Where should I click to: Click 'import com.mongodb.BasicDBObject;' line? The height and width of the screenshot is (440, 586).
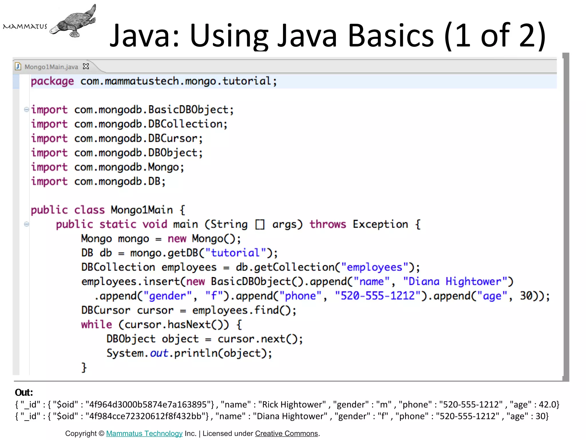(132, 110)
